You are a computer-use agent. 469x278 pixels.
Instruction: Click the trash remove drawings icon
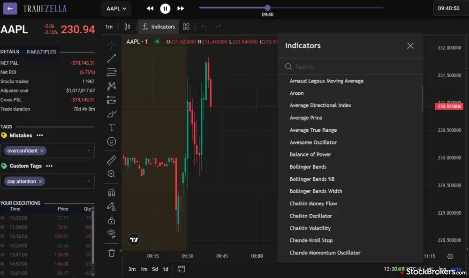[112, 253]
